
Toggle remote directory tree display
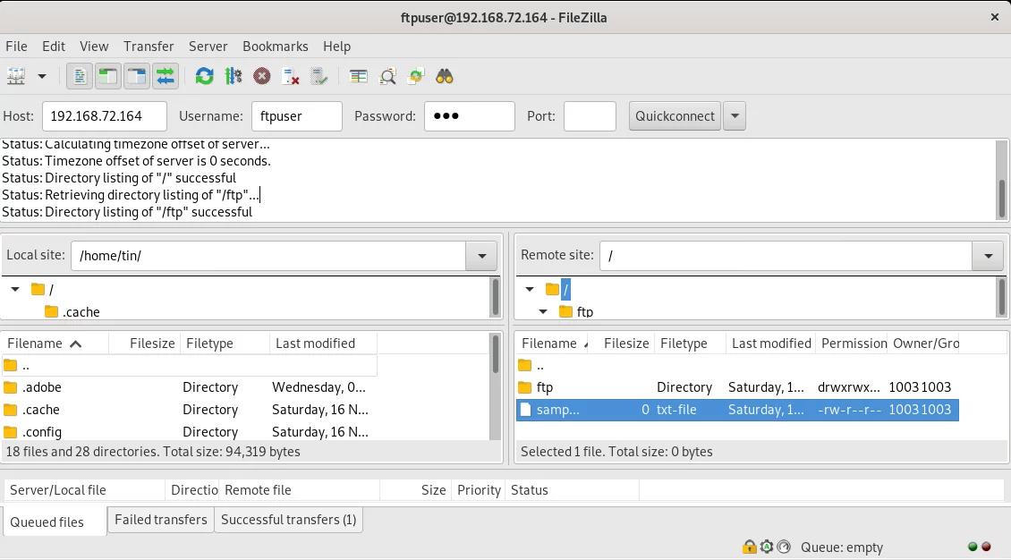[x=137, y=77]
